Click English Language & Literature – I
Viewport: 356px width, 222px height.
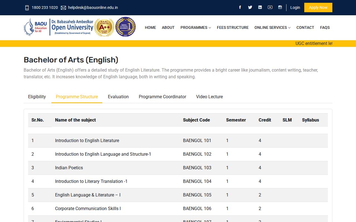tap(88, 195)
